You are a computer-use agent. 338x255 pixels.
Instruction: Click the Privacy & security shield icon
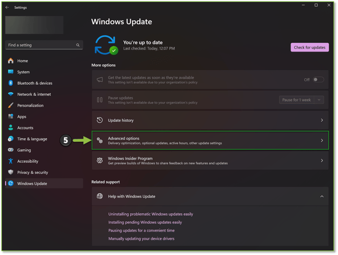[x=11, y=172]
